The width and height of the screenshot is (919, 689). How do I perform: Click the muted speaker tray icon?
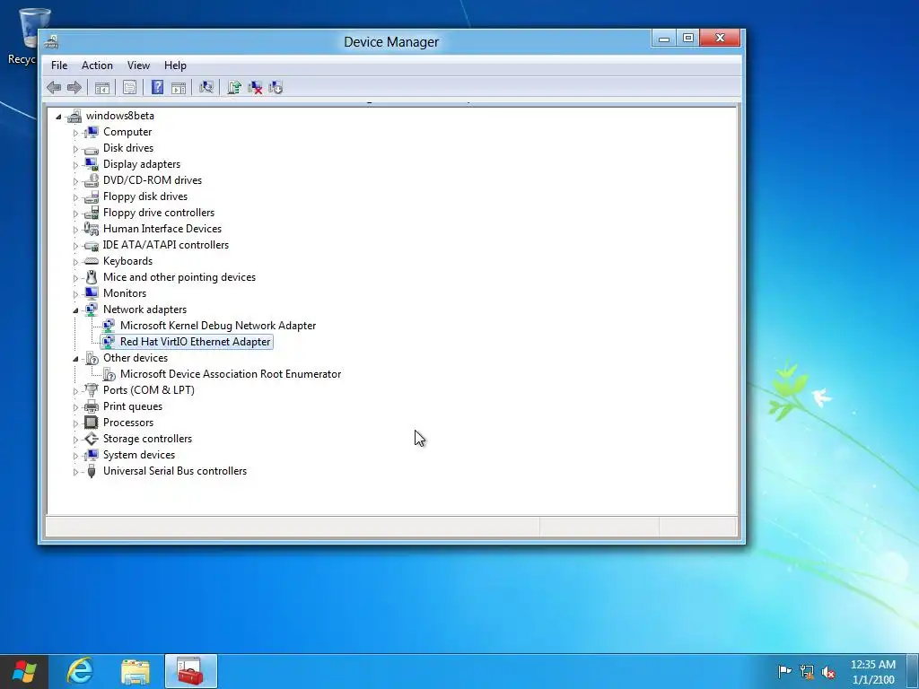point(828,672)
